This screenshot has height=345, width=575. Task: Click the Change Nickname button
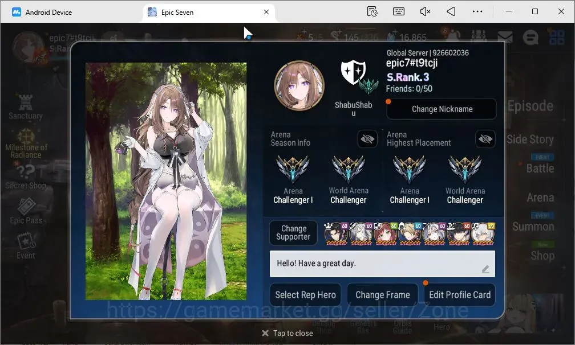point(442,109)
